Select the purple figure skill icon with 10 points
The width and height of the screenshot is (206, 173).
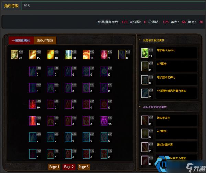click(x=104, y=121)
